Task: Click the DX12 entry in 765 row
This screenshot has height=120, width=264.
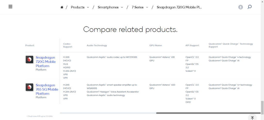Action: point(188,102)
